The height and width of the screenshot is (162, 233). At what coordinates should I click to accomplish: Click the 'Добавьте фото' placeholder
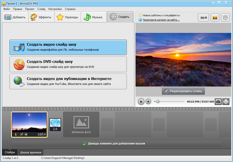click(81, 124)
